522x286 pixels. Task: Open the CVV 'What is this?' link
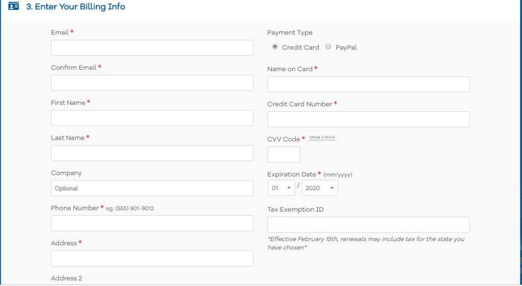pos(322,138)
